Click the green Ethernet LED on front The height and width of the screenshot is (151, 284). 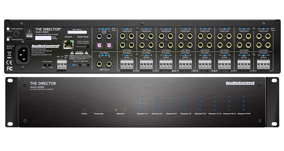tap(125, 109)
